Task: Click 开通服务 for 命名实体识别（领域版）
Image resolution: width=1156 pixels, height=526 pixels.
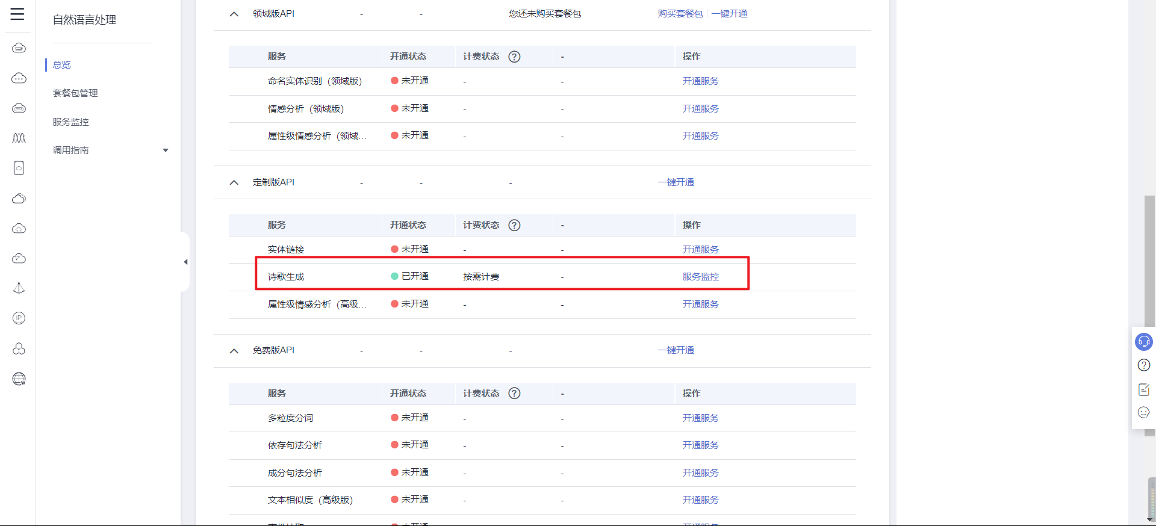Action: click(x=701, y=81)
